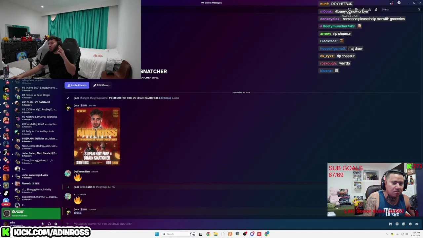Open User Settings gear icon

point(56,224)
